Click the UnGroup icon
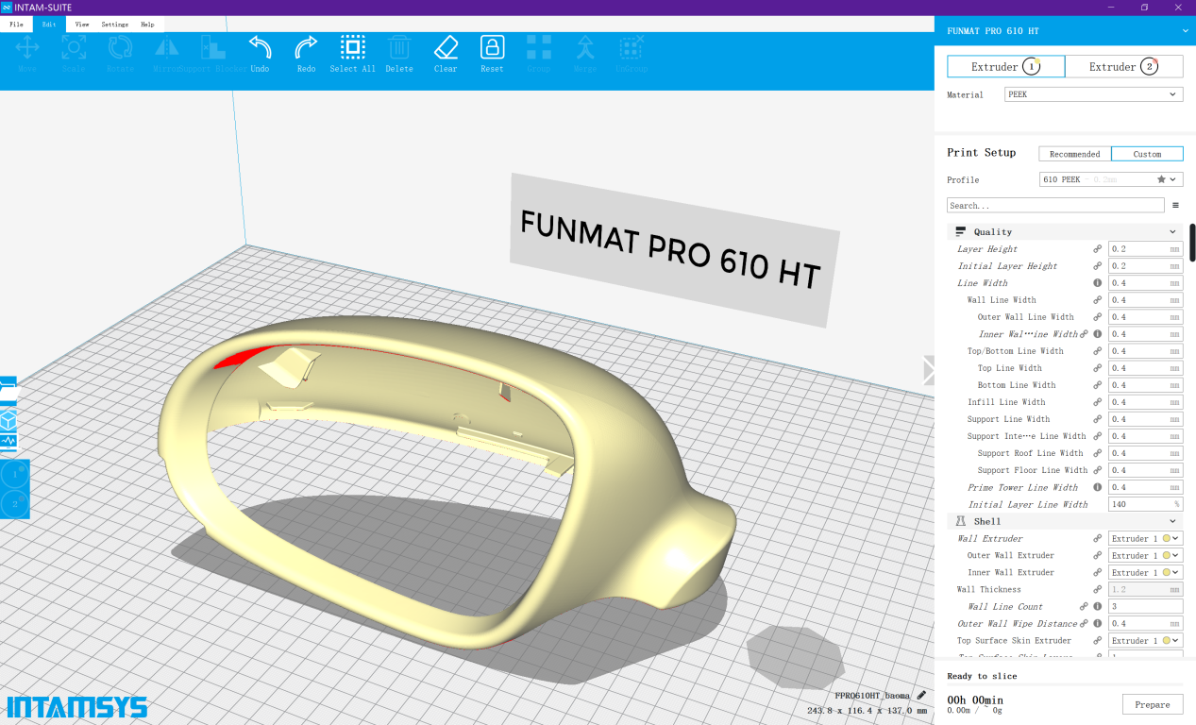Viewport: 1196px width, 725px height. pyautogui.click(x=632, y=47)
